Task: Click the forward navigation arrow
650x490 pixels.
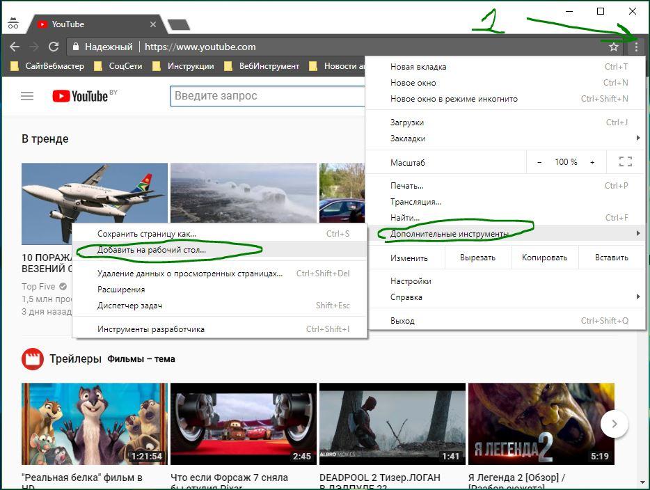Action: pyautogui.click(x=34, y=47)
